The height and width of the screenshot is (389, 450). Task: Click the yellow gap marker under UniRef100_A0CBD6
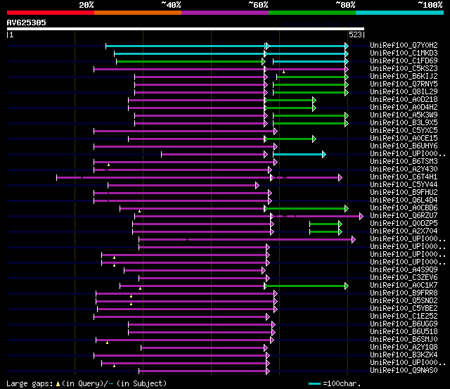139,211
